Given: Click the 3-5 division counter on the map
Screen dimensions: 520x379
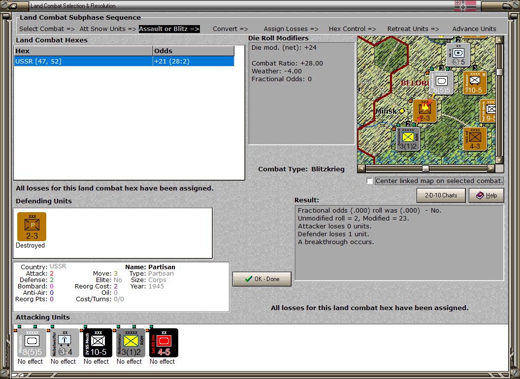Looking at the screenshot, I should pyautogui.click(x=458, y=55).
